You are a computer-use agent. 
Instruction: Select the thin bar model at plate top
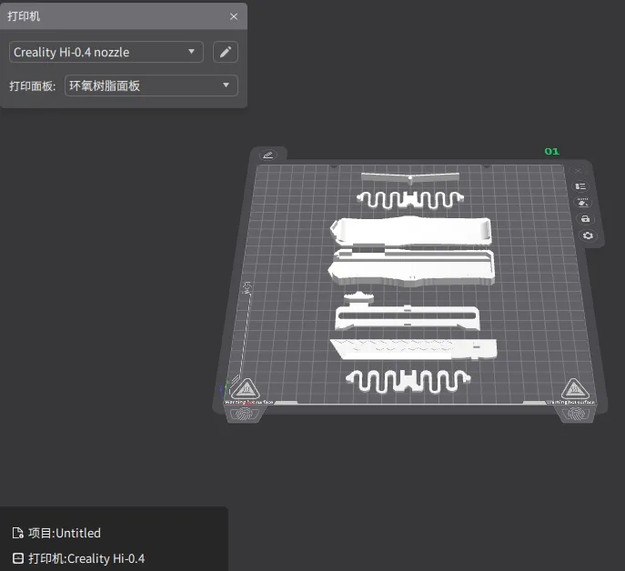(410, 176)
